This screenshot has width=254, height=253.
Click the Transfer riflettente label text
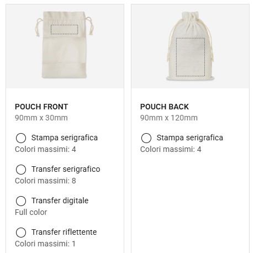point(64,232)
